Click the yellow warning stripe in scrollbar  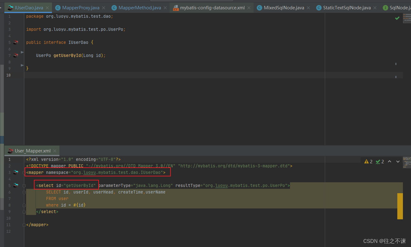tap(400, 206)
